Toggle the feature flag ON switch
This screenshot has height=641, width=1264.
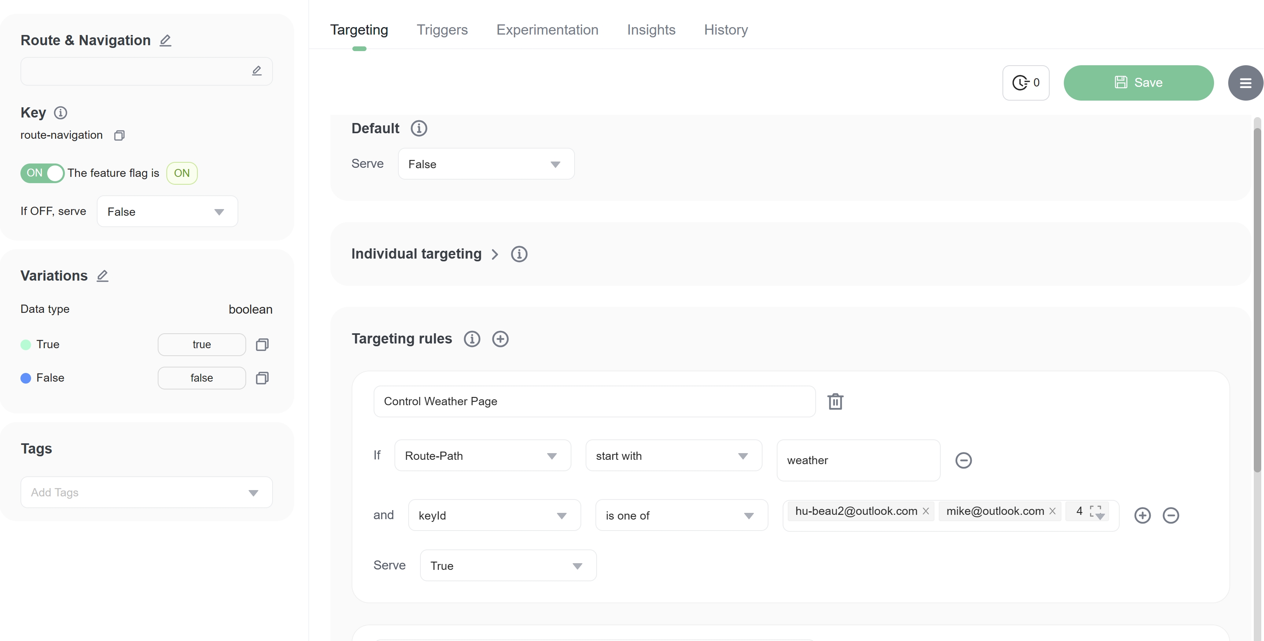42,173
